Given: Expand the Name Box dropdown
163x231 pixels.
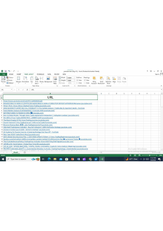Looking at the screenshot, I should [x=12, y=89].
